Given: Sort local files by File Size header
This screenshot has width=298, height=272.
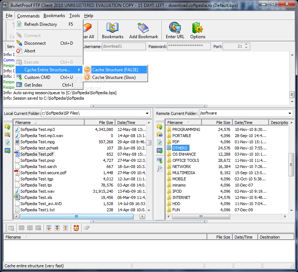Looking at the screenshot, I should [99, 123].
